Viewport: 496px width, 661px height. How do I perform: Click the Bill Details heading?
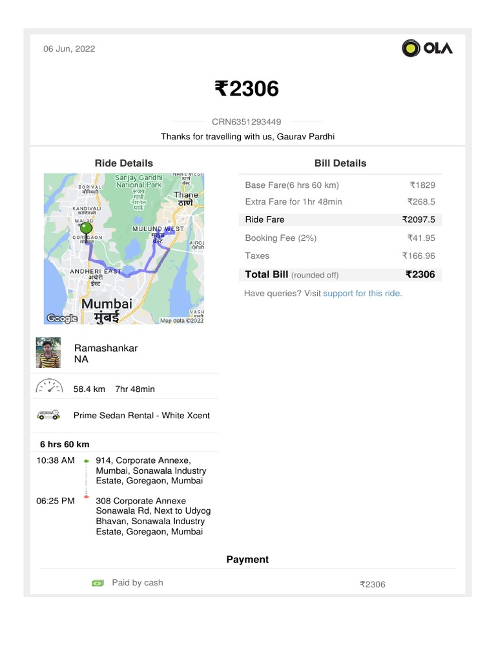click(x=340, y=163)
